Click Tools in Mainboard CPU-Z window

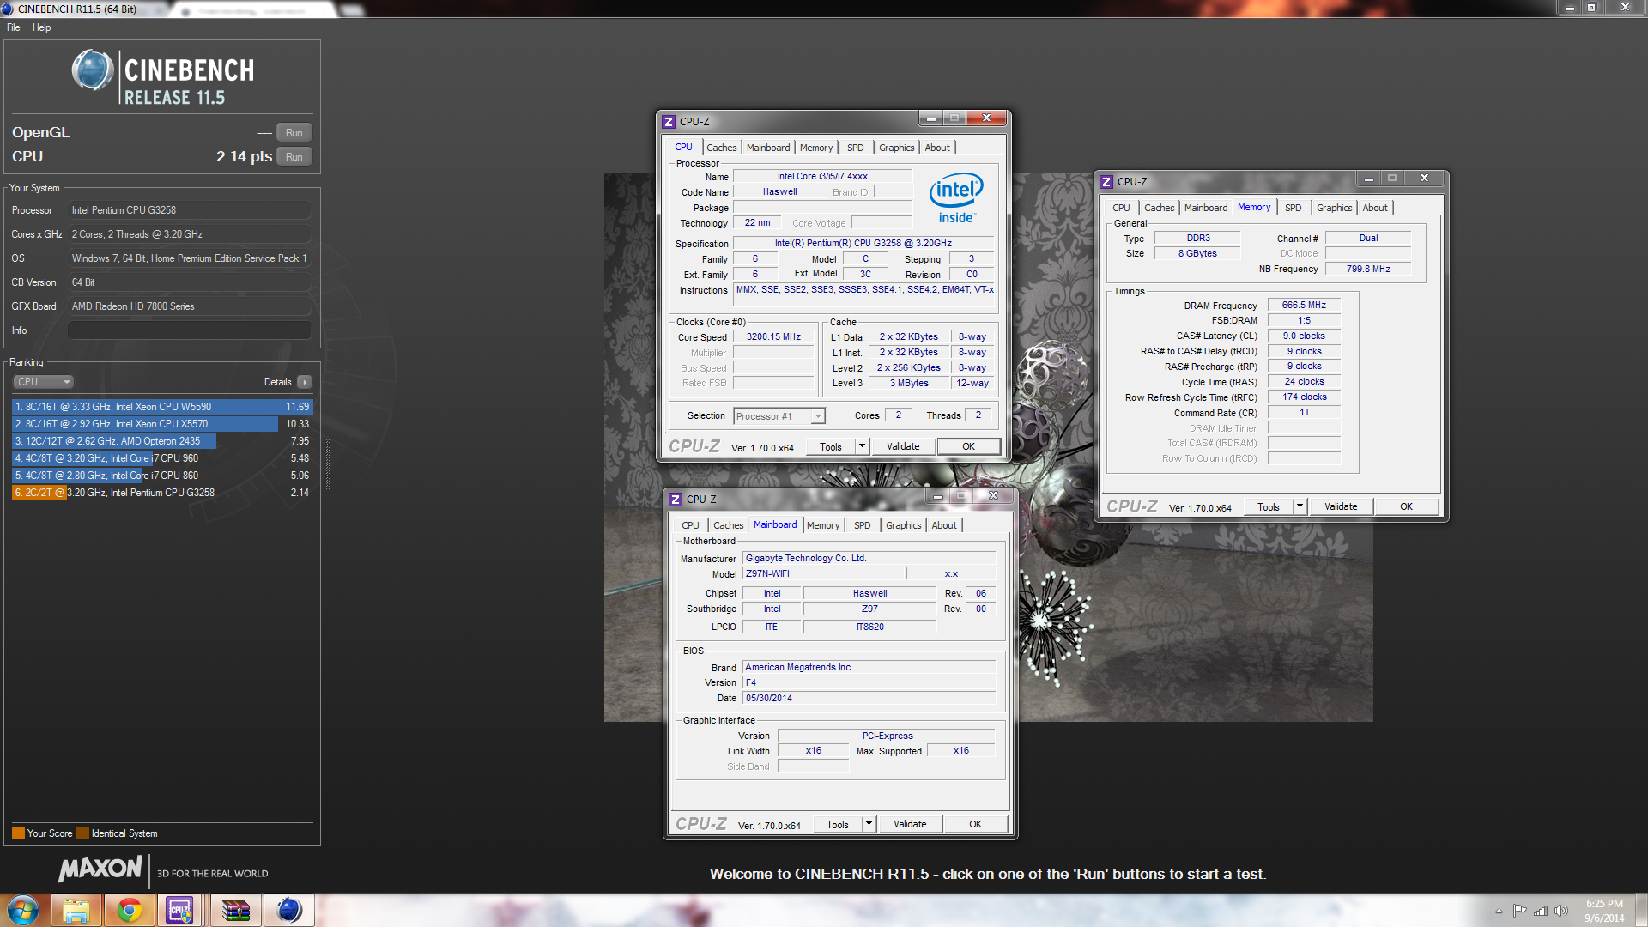click(838, 824)
